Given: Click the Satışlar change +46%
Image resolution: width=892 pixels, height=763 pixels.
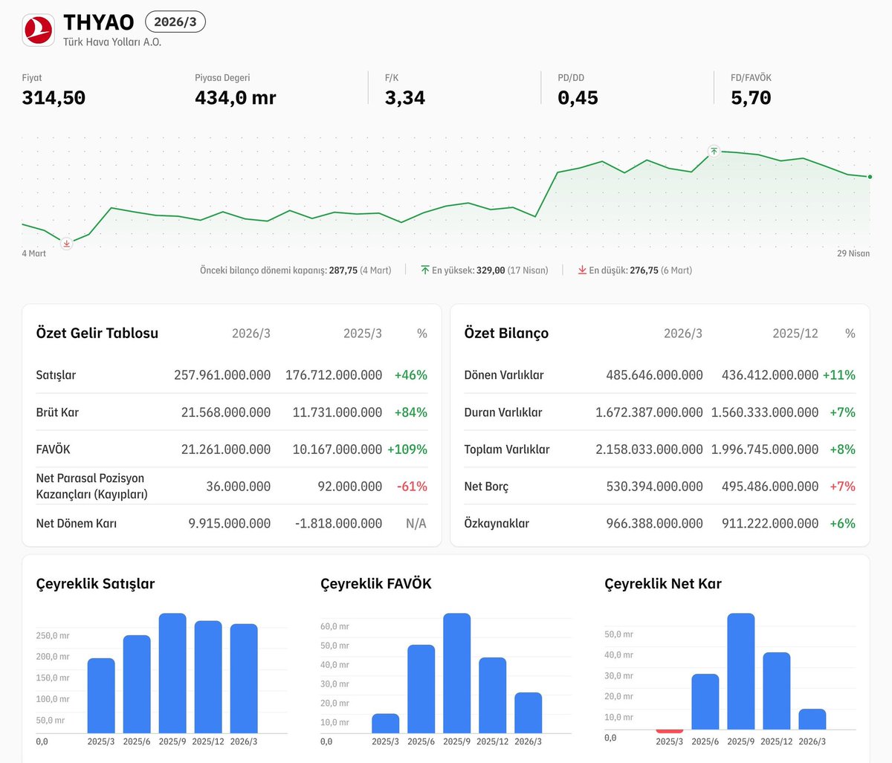Looking at the screenshot, I should point(411,375).
